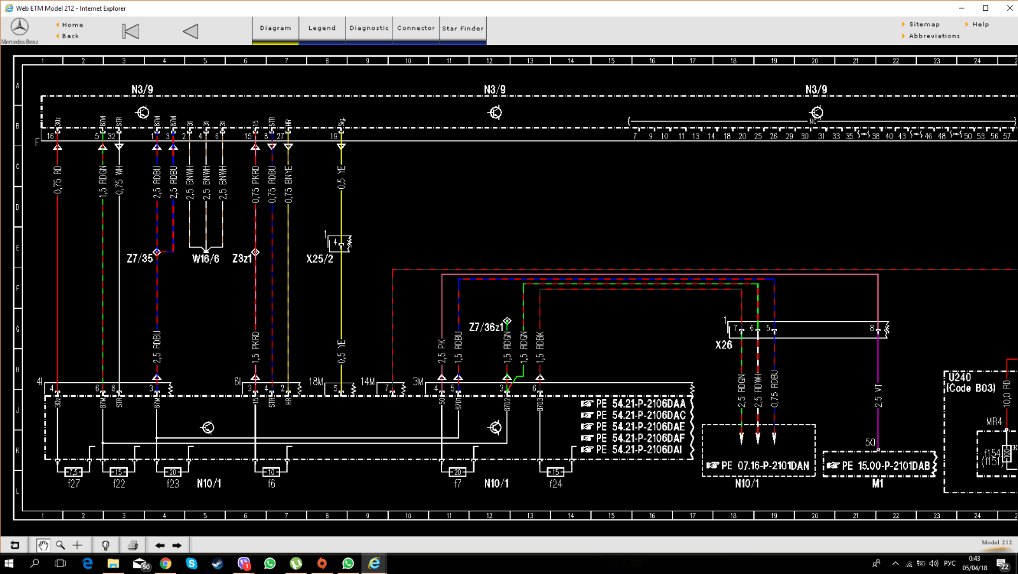The image size is (1018, 574).
Task: Click fuse label f27
Action: tap(74, 484)
